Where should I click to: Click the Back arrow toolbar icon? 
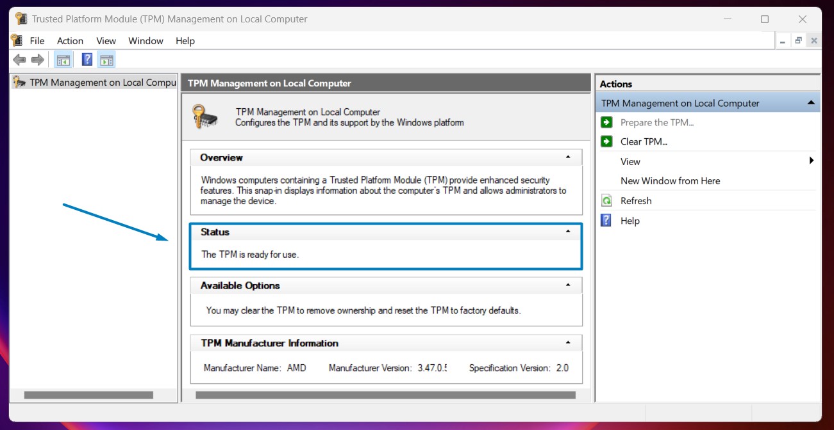19,60
